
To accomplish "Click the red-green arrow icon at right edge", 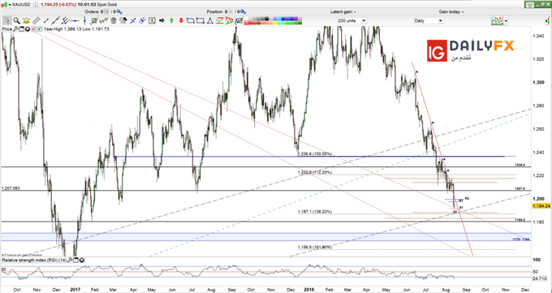I will coord(549,21).
